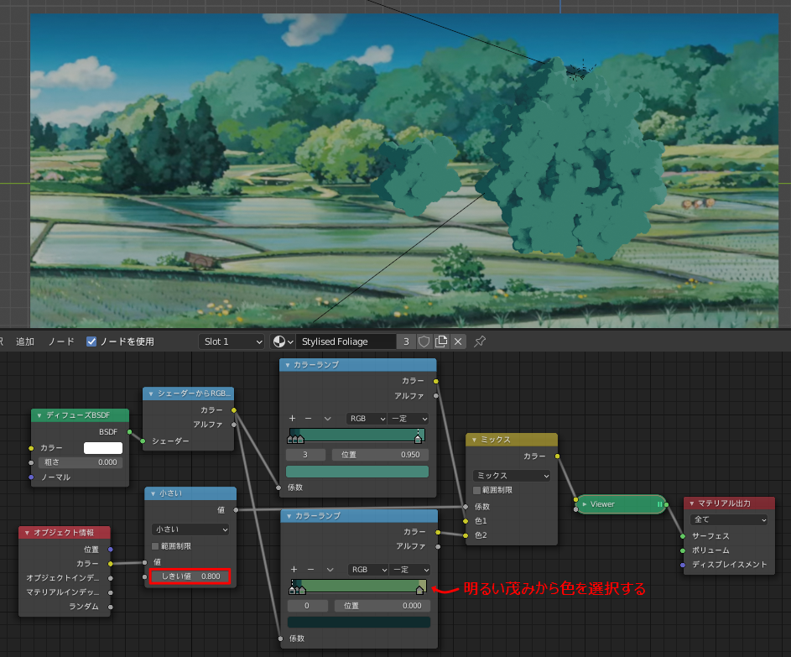This screenshot has width=791, height=657.
Task: Click the plus icon in lower color ramp
Action: 294,569
